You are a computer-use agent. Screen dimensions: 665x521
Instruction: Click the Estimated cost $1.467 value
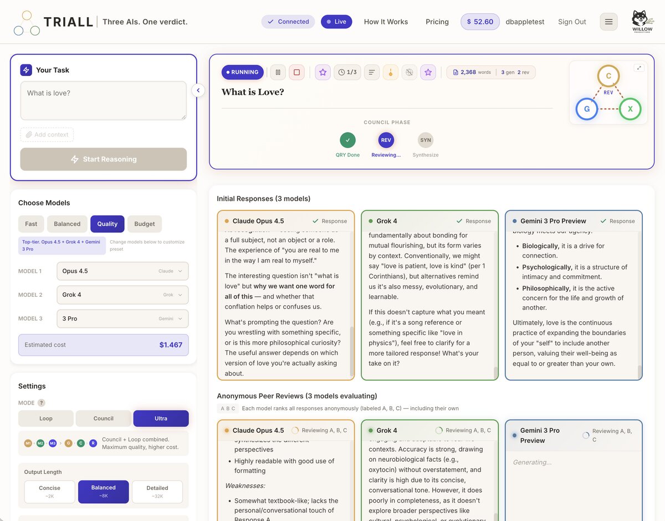point(171,345)
